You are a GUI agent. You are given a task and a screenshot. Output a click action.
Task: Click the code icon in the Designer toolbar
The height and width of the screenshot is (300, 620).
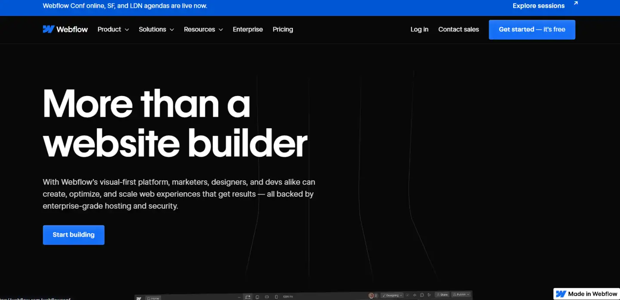pyautogui.click(x=415, y=295)
